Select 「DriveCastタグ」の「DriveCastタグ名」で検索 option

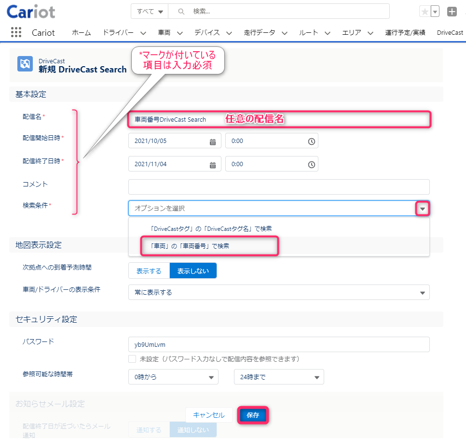point(279,228)
